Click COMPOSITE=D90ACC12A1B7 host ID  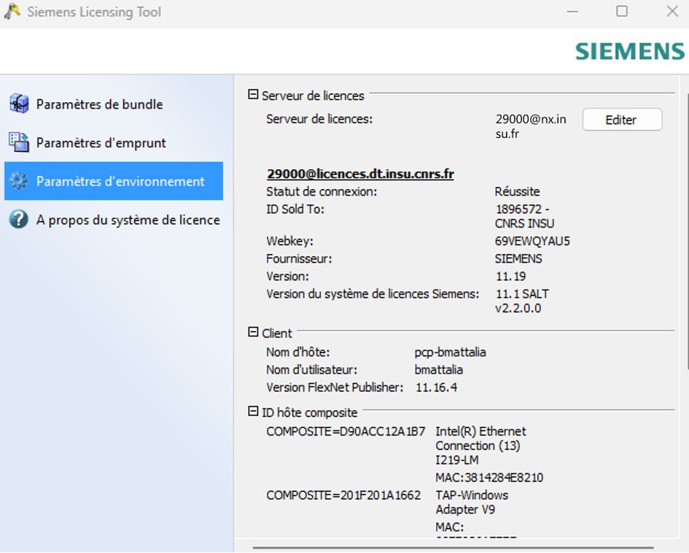346,431
